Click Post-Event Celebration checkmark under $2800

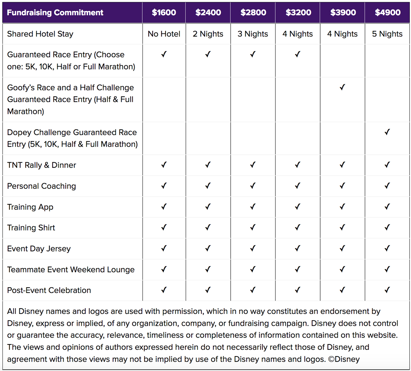[x=253, y=290]
